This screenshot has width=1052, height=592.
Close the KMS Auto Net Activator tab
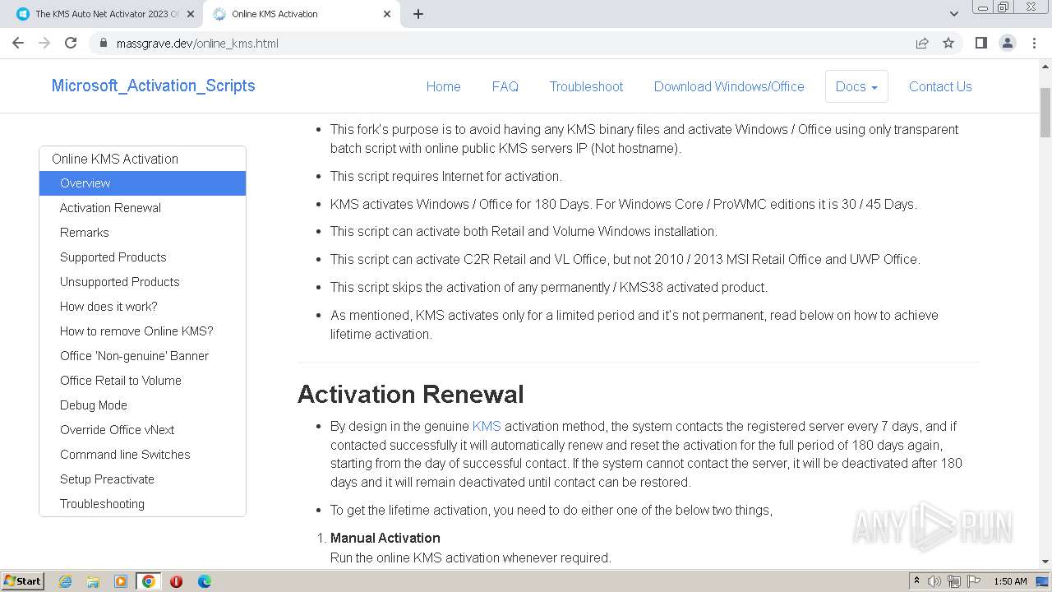point(191,14)
